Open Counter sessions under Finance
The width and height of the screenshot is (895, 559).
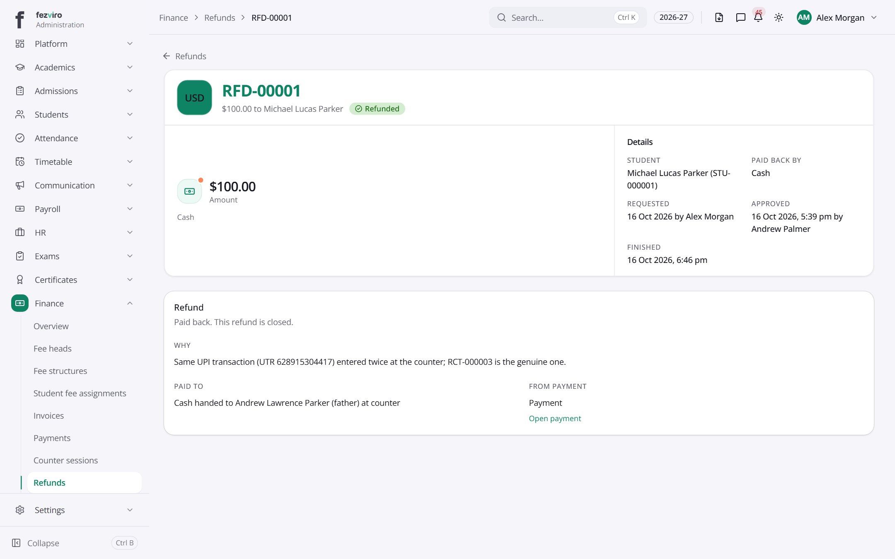click(65, 460)
